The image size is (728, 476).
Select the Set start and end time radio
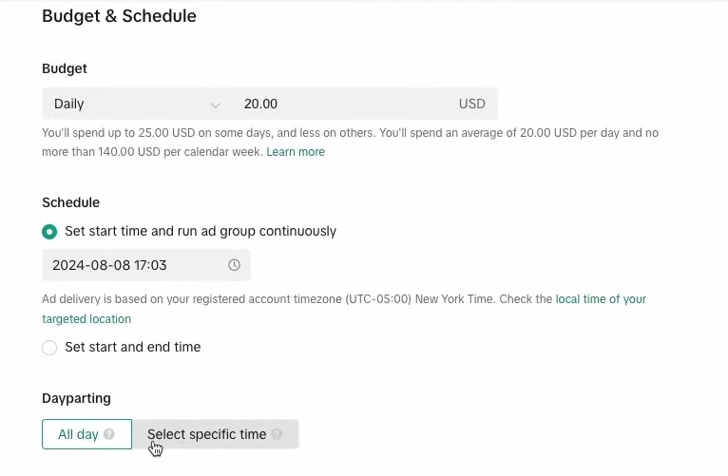(x=49, y=348)
